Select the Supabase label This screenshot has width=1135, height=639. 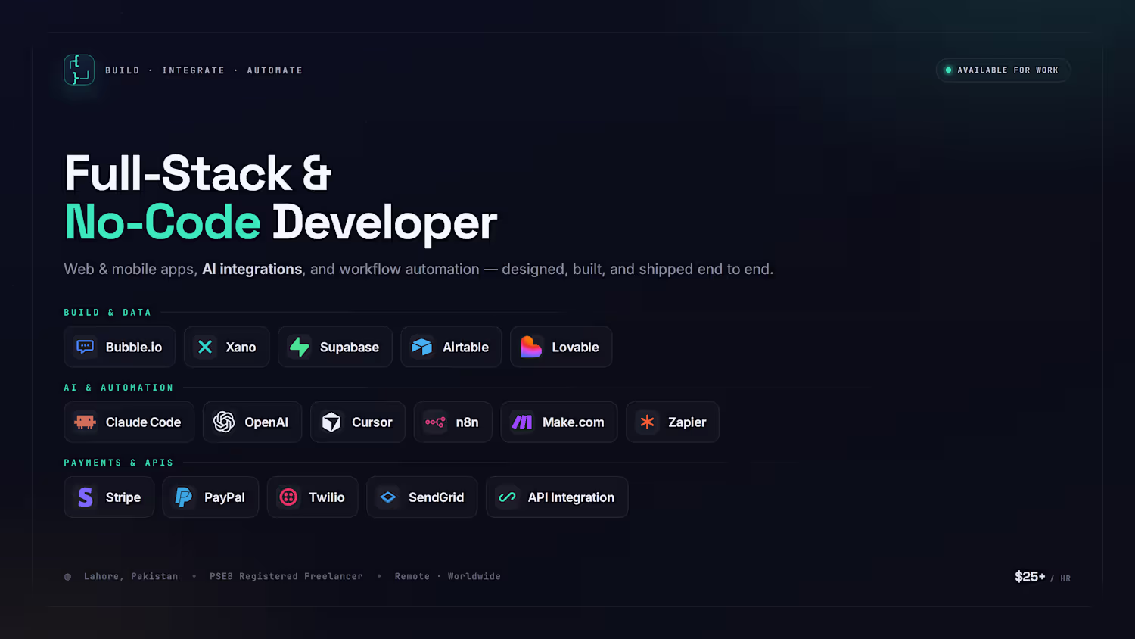click(350, 348)
